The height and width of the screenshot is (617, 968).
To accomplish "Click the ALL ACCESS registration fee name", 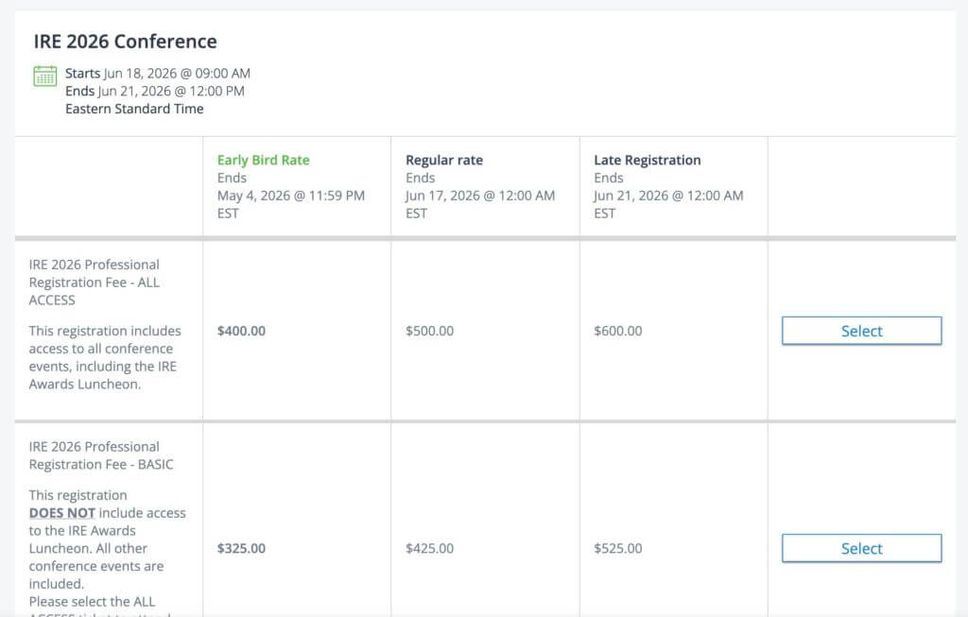I will [x=94, y=282].
